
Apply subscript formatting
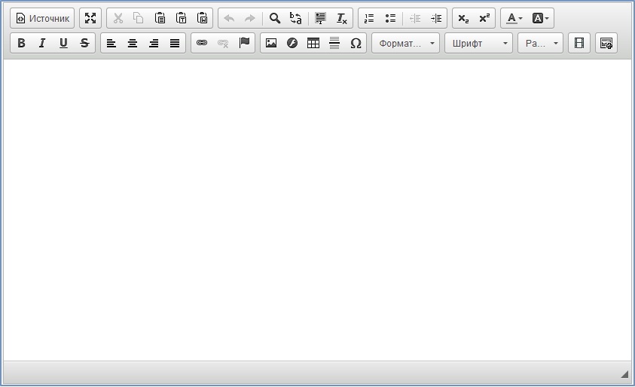click(463, 18)
